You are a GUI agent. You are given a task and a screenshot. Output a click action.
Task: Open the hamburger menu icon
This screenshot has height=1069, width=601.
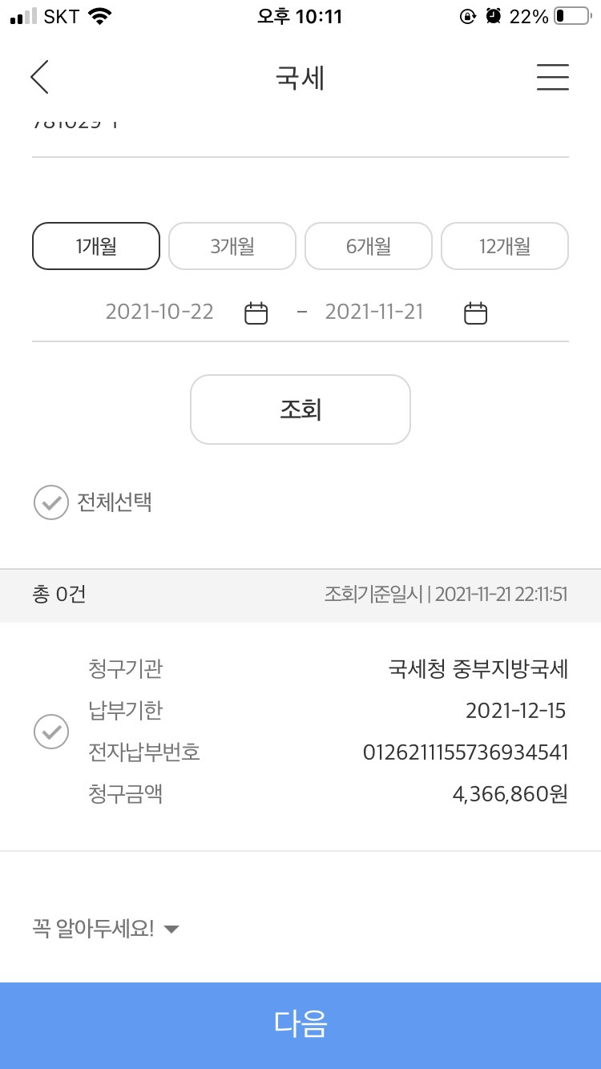coord(553,77)
